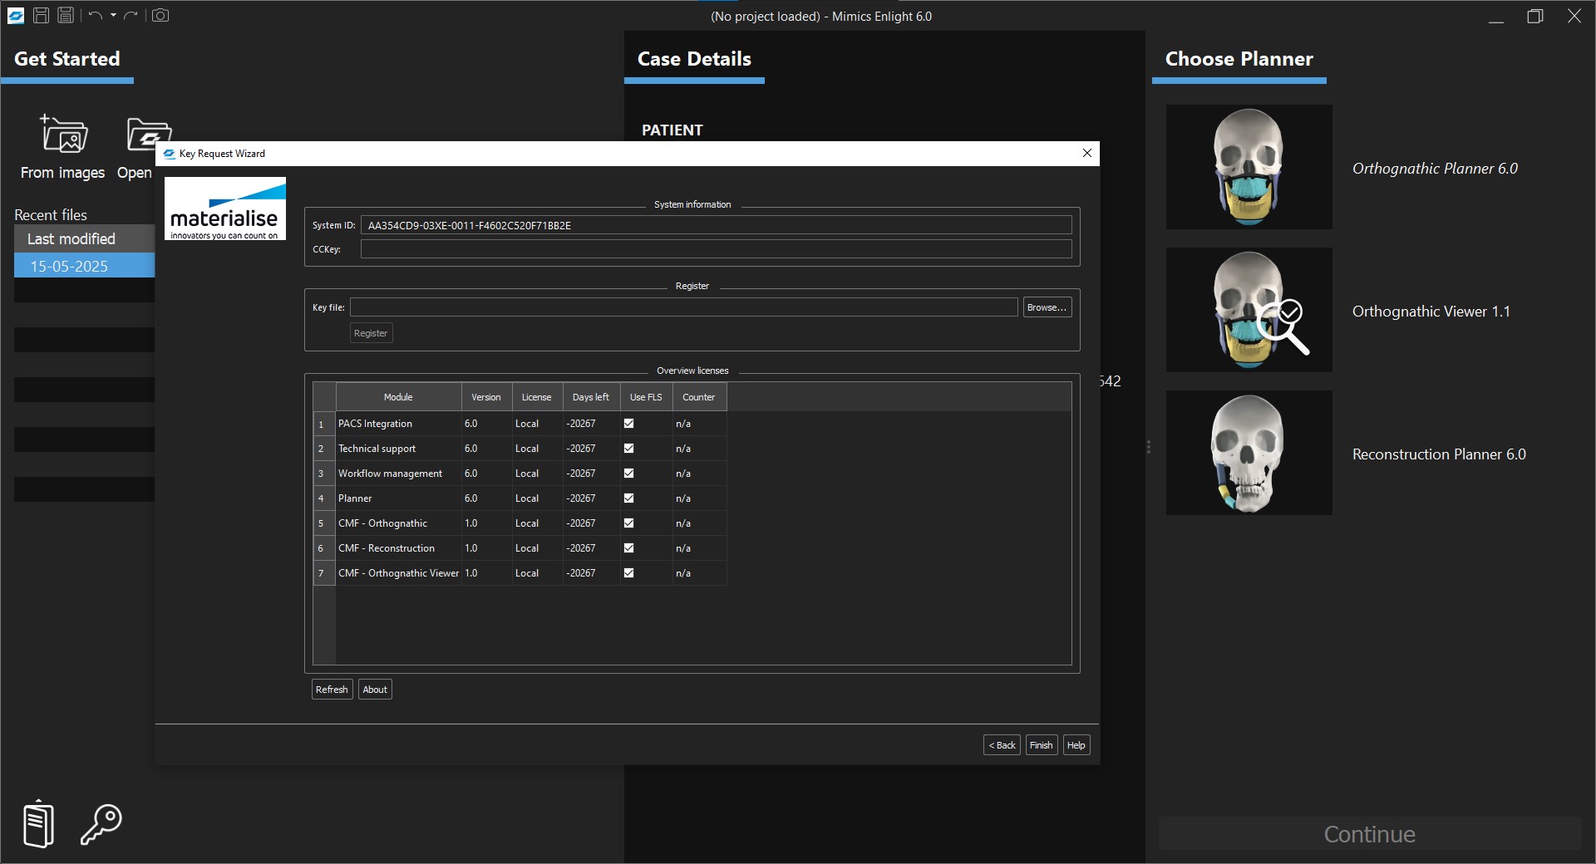
Task: Click the CCKey input field
Action: tap(716, 249)
